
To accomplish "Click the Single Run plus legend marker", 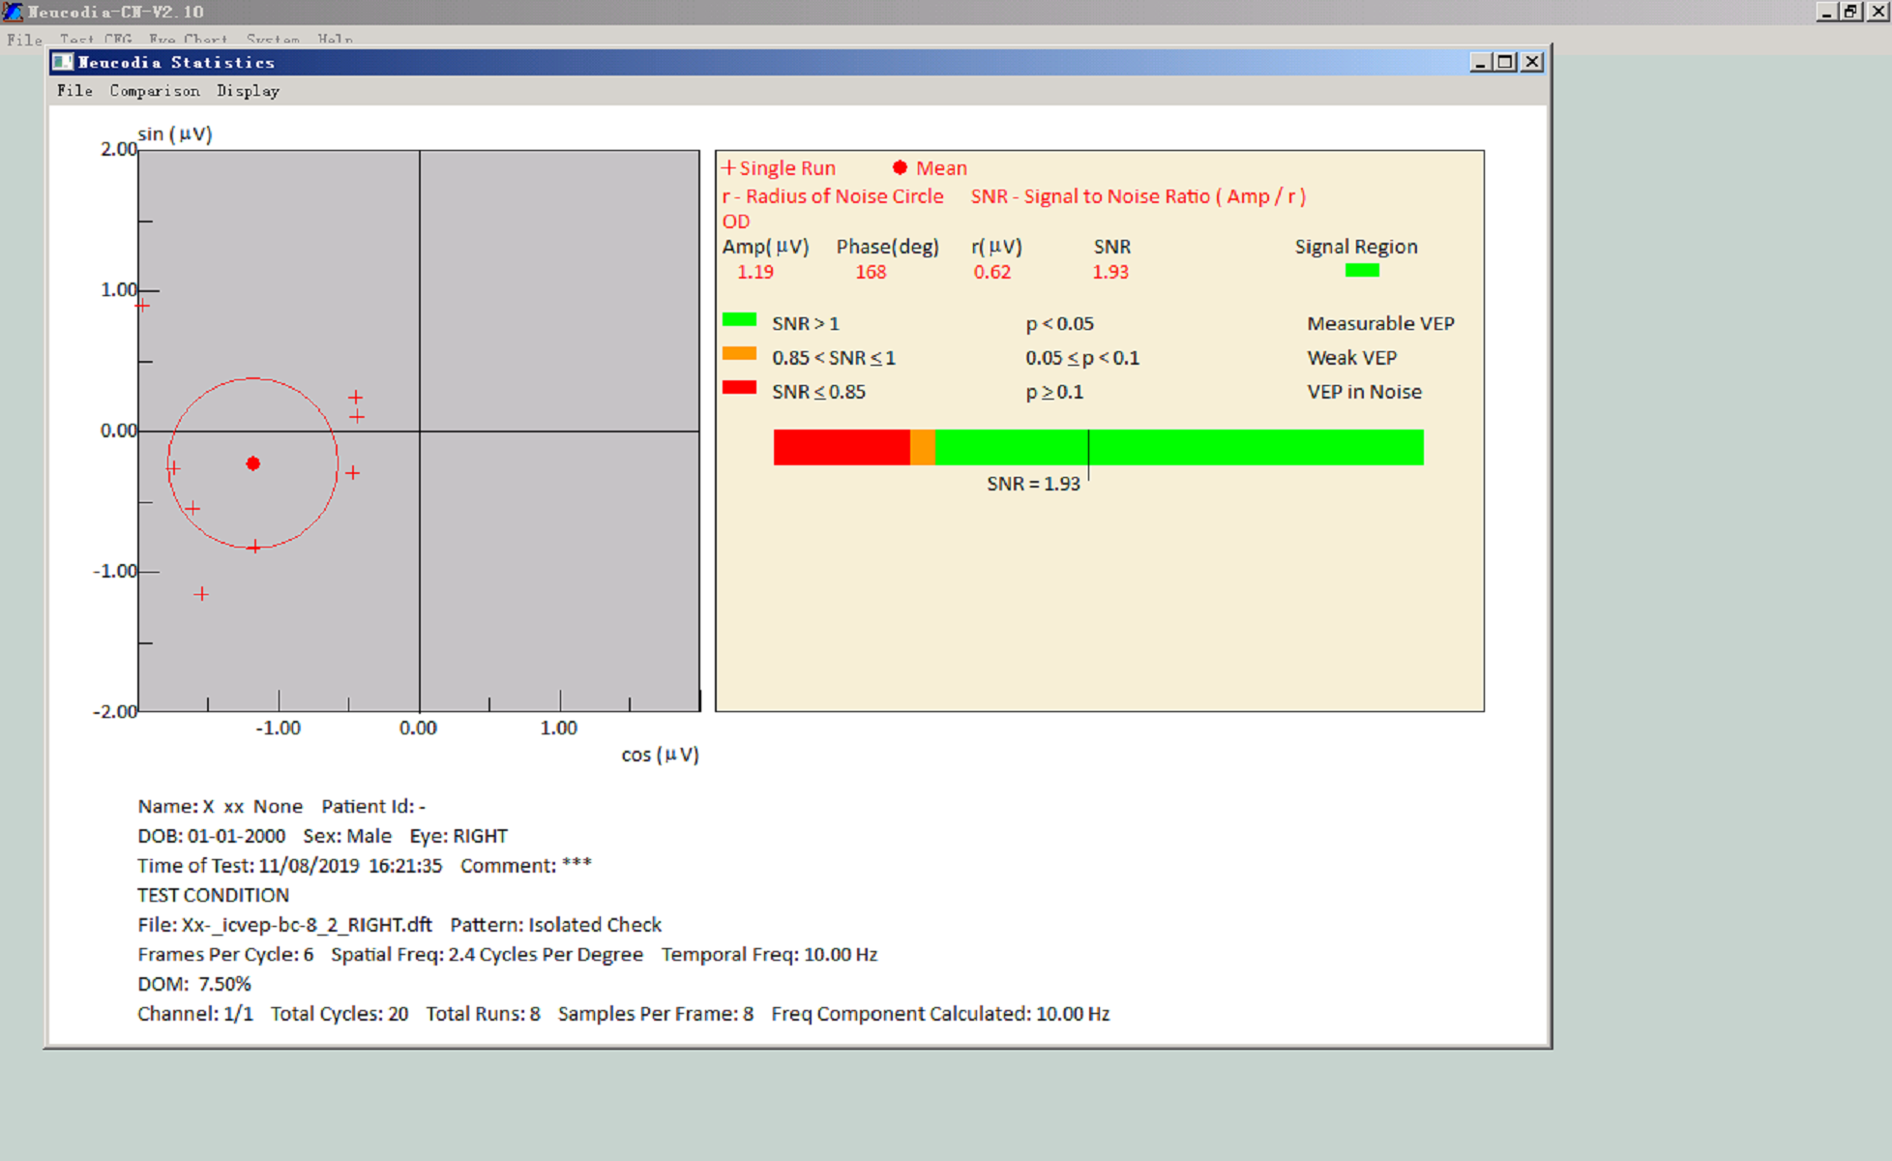I will [x=728, y=167].
